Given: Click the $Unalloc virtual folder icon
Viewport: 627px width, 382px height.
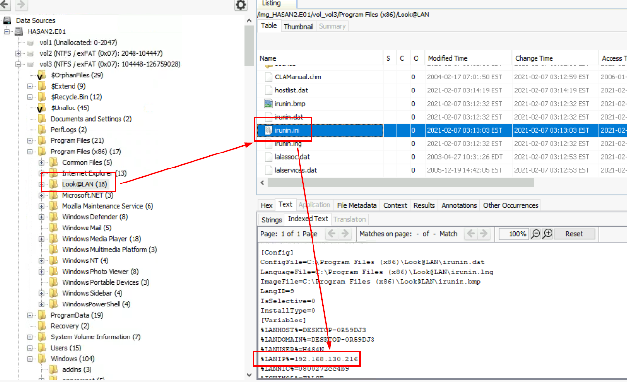Looking at the screenshot, I should point(42,108).
